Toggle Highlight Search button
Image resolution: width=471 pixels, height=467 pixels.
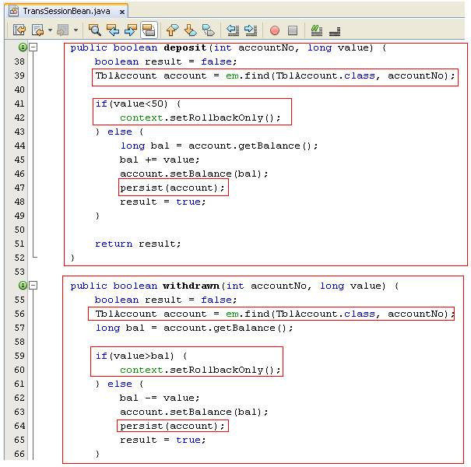click(149, 30)
